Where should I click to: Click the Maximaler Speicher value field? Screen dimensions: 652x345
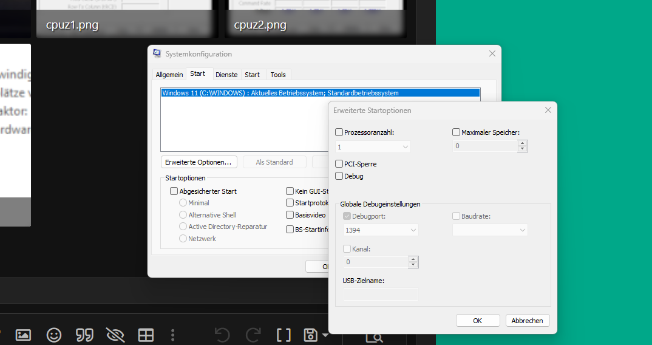tap(485, 146)
